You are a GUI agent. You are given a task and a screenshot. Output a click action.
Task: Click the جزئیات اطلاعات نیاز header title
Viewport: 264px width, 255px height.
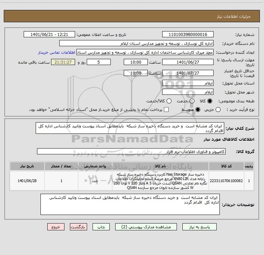coord(234,16)
